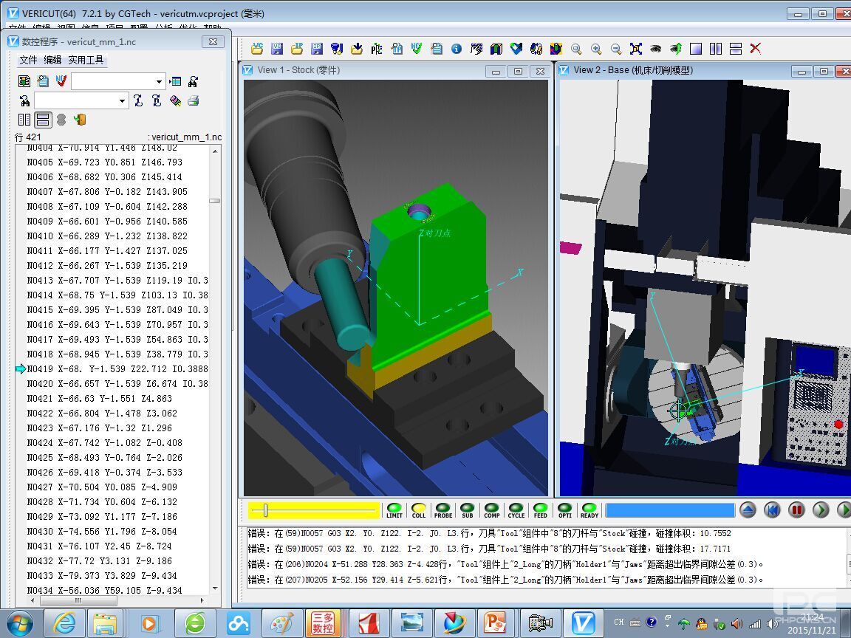
Task: Toggle the READY status light
Action: 589,510
